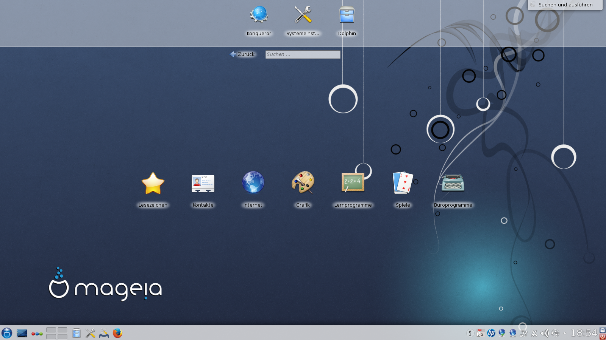Open the three-circle share icon in tray

pyautogui.click(x=523, y=333)
